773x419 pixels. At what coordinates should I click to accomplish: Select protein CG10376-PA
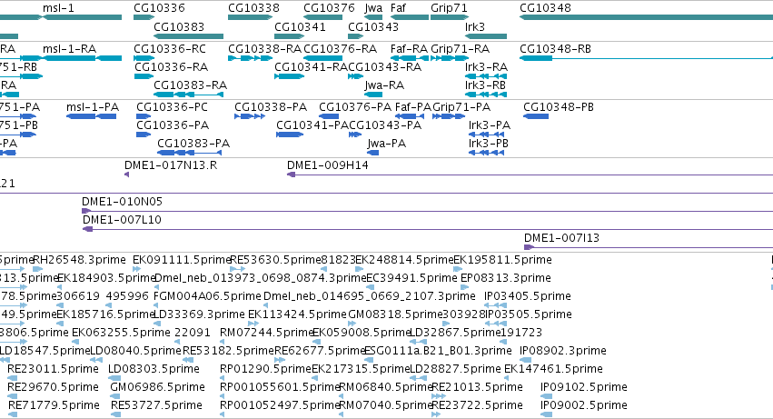329,116
